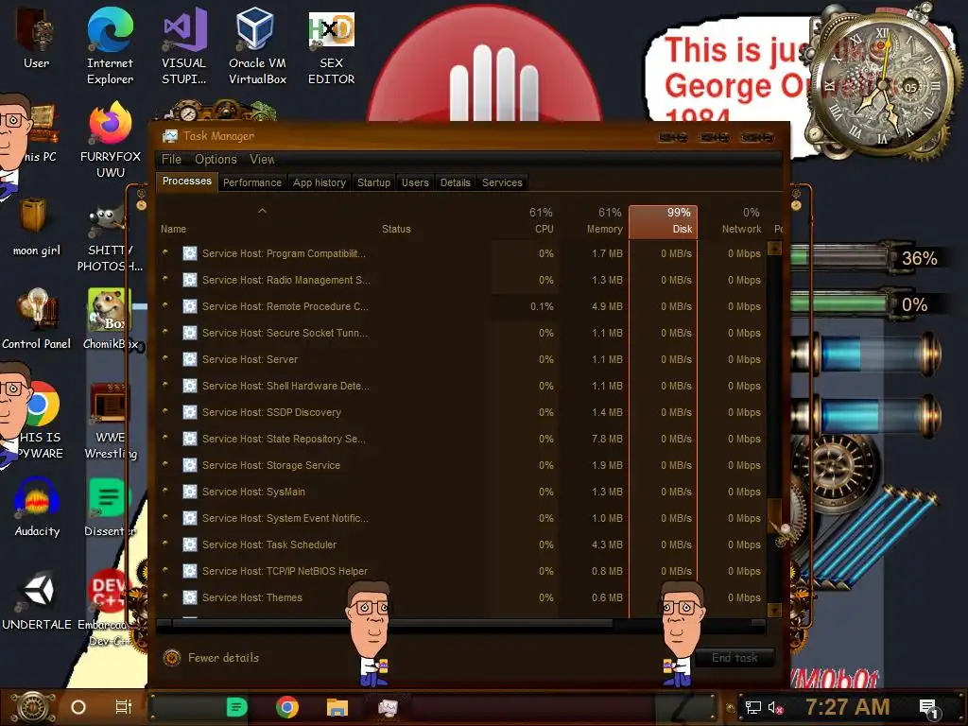
Task: Open the File menu
Action: [172, 159]
